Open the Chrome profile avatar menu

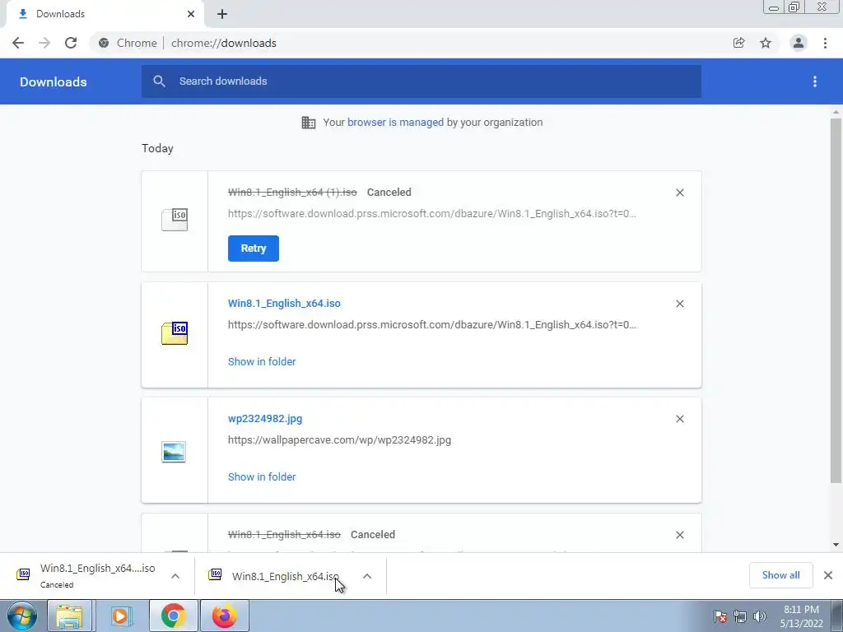click(x=799, y=43)
